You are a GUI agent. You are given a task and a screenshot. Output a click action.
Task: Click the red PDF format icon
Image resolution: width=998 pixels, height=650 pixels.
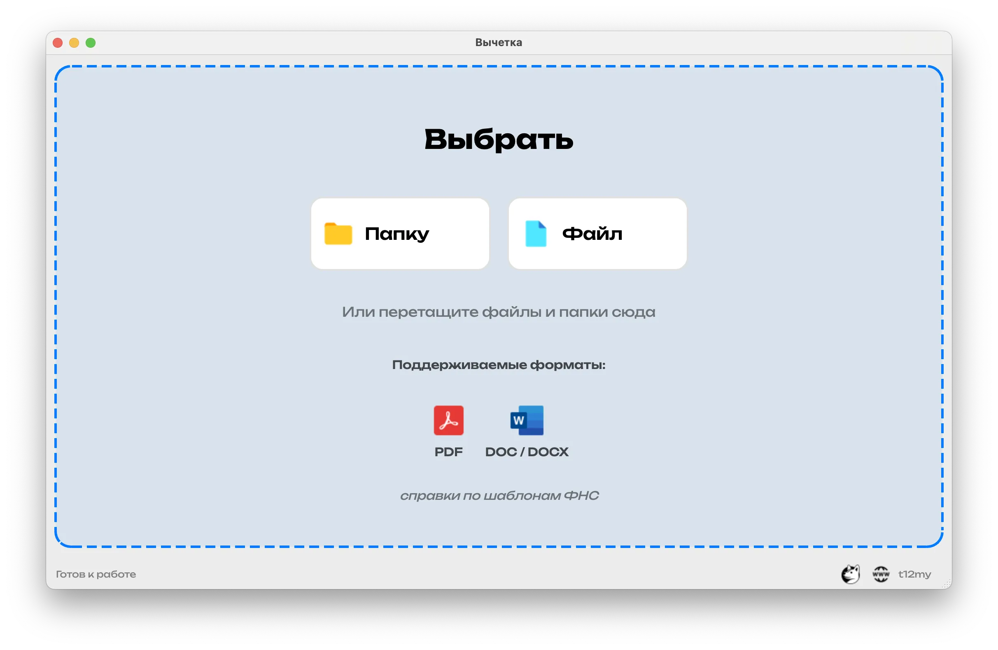tap(448, 420)
